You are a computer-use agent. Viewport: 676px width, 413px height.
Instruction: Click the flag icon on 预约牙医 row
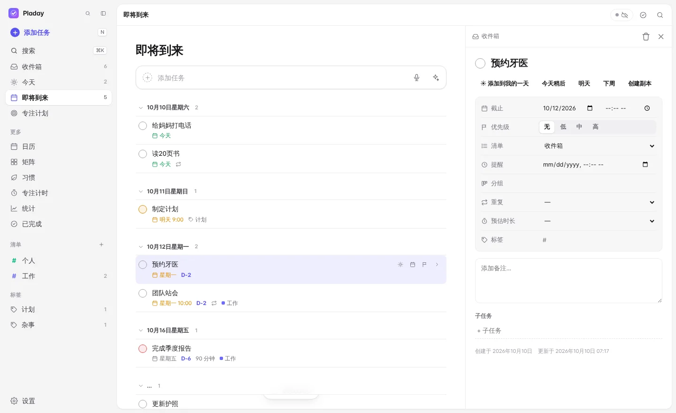424,265
